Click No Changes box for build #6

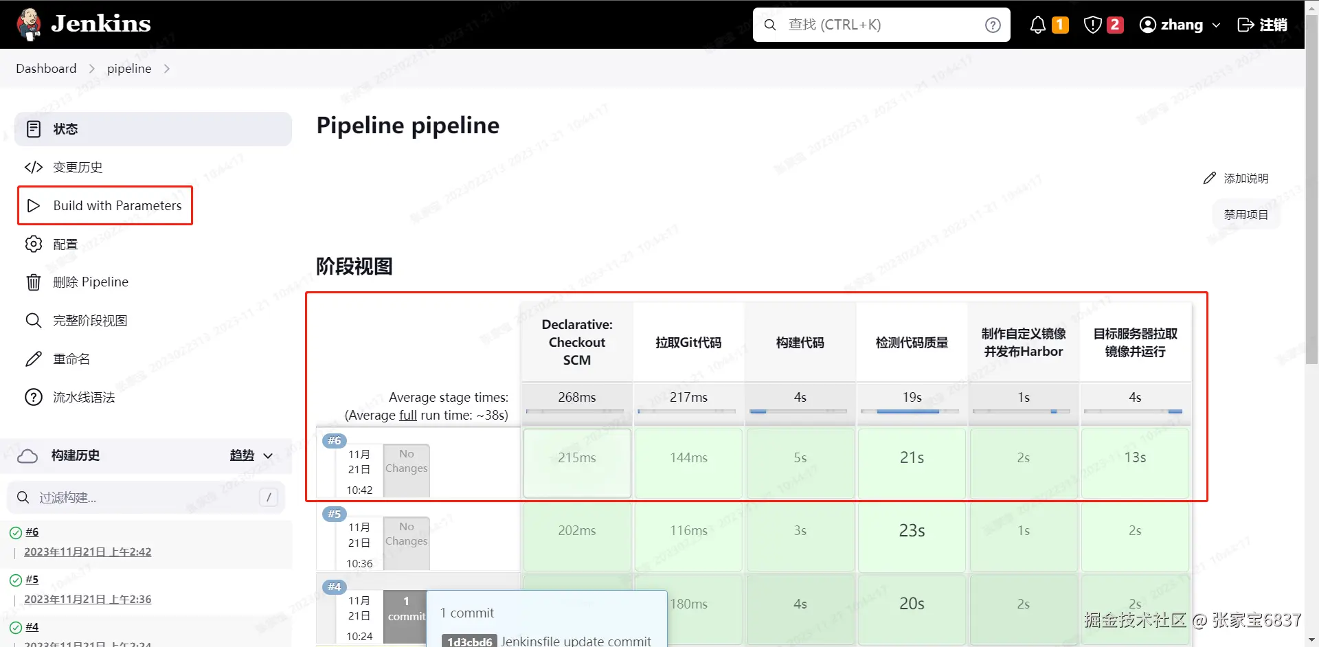407,470
